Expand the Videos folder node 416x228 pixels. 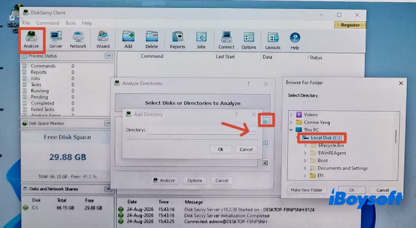pos(291,115)
